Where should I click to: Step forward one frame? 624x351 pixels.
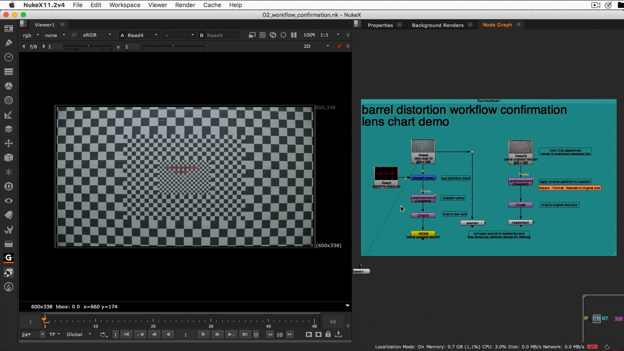pos(217,334)
